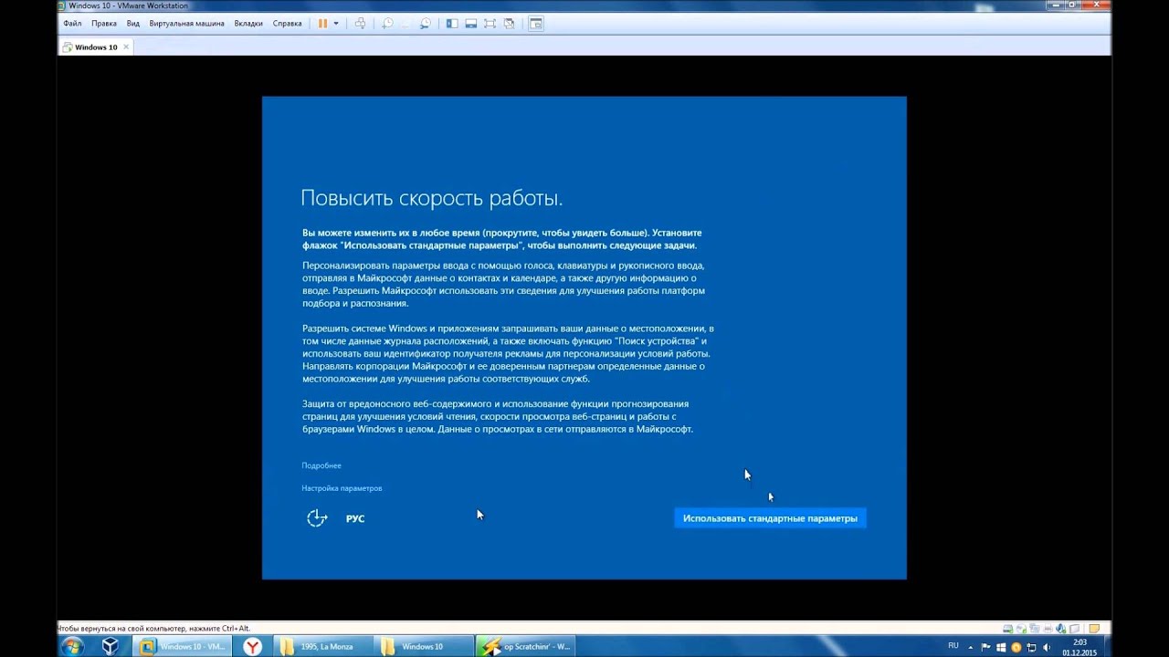Toggle the thumbnail bar view icon
The width and height of the screenshot is (1169, 657).
tap(471, 23)
